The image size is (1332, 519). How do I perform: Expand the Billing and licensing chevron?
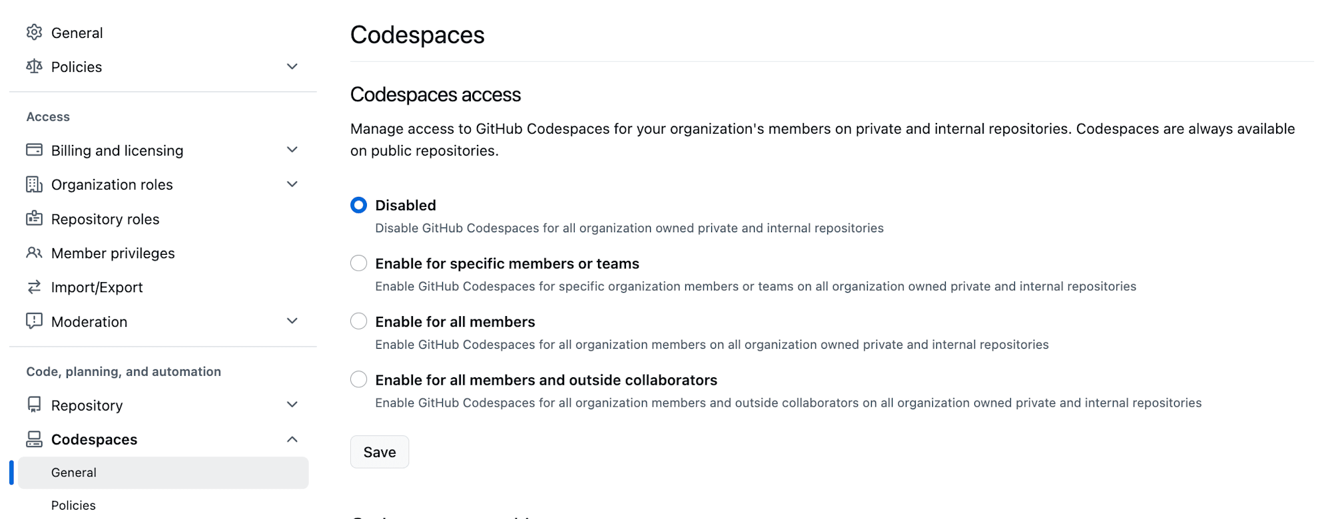pyautogui.click(x=292, y=150)
